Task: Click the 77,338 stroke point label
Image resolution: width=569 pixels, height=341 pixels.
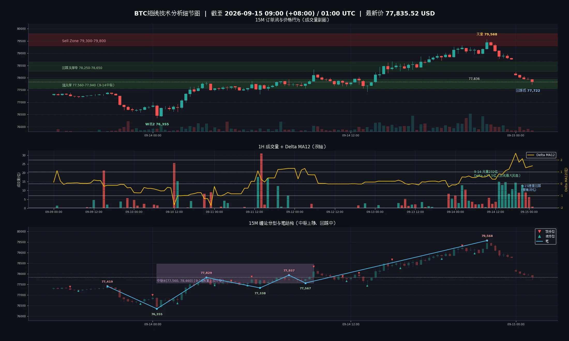Action: tap(260, 293)
